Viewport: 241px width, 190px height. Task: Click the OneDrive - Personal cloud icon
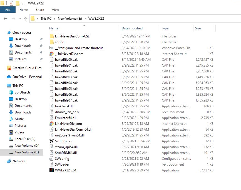pyautogui.click(x=9, y=77)
